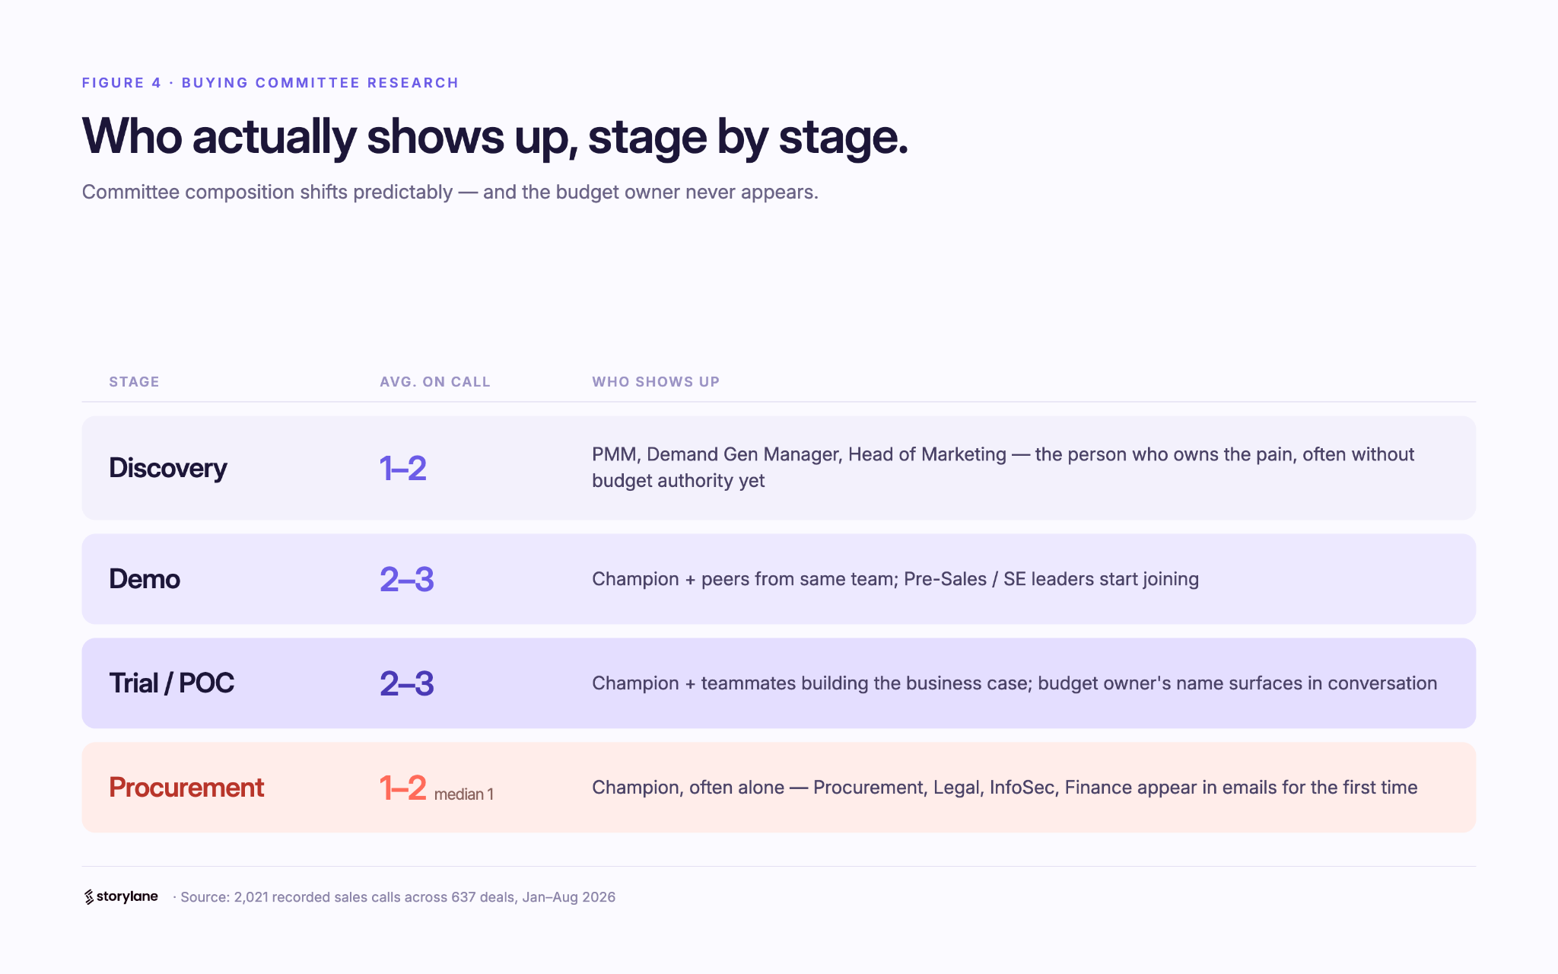Click the Discovery description mentioning PMM
Image resolution: width=1558 pixels, height=974 pixels.
tap(1003, 467)
